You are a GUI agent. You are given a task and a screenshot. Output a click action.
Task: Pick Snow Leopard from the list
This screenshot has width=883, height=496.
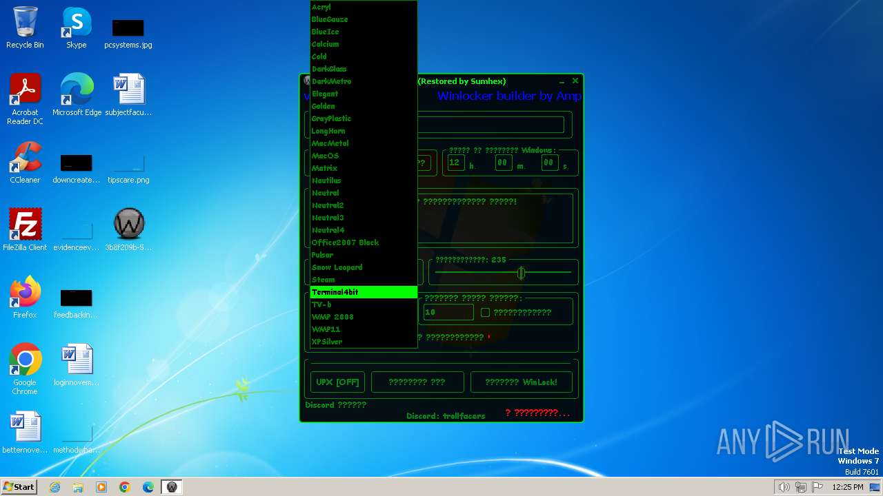[364, 267]
